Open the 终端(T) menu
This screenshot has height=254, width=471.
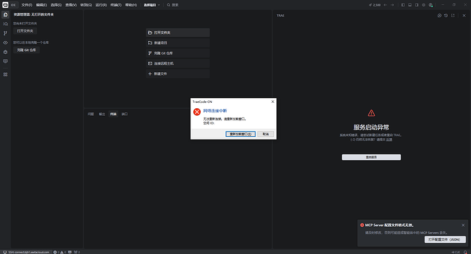click(116, 5)
